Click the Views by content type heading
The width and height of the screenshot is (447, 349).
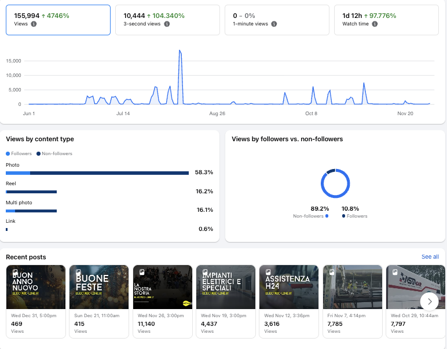[x=40, y=139]
